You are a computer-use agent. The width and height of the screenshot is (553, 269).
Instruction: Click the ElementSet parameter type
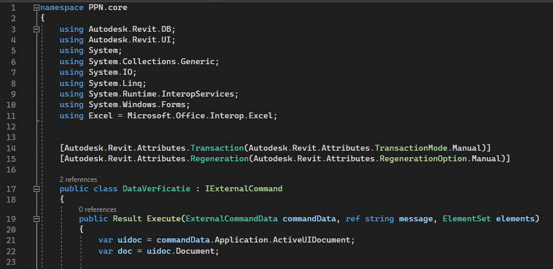pyautogui.click(x=466, y=218)
